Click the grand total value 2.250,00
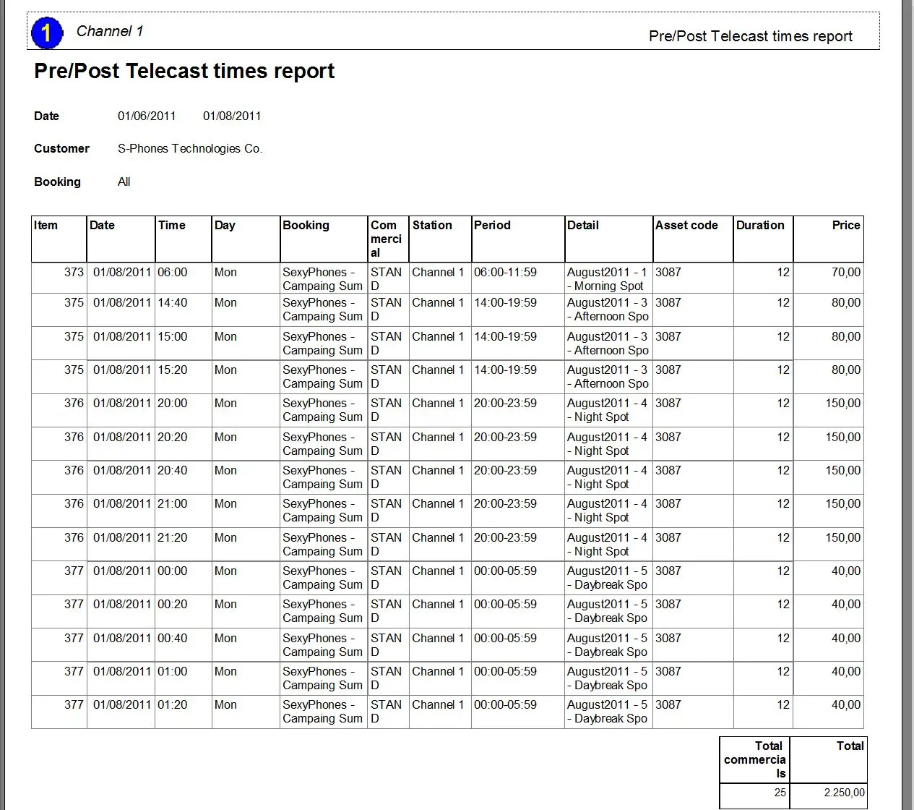 (x=844, y=792)
